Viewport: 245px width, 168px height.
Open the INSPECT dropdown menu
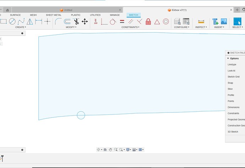pos(201,27)
